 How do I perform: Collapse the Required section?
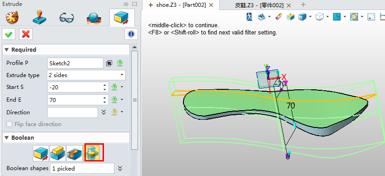7,50
